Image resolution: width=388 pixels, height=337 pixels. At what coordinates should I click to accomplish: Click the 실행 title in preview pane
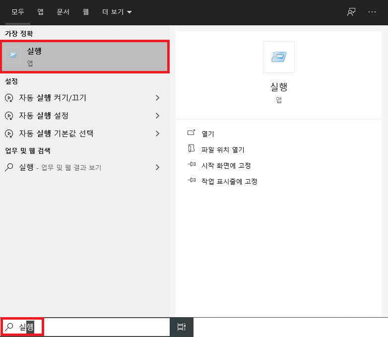pos(279,87)
